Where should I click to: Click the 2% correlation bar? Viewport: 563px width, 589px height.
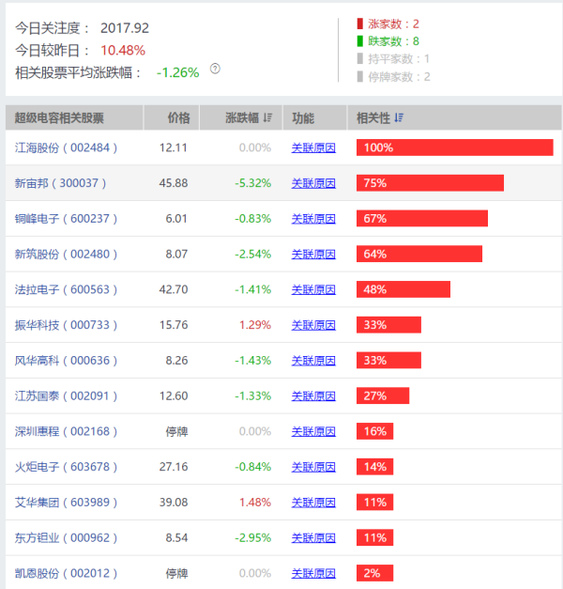(x=375, y=574)
